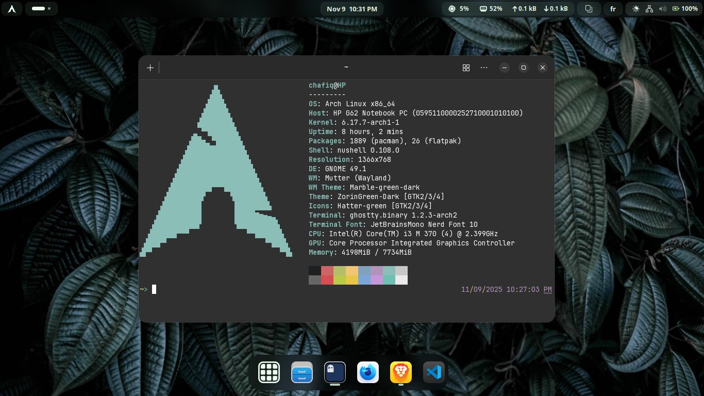Viewport: 704px width, 396px height.
Task: Open the calendar from Nov 9 clock
Action: pyautogui.click(x=352, y=9)
